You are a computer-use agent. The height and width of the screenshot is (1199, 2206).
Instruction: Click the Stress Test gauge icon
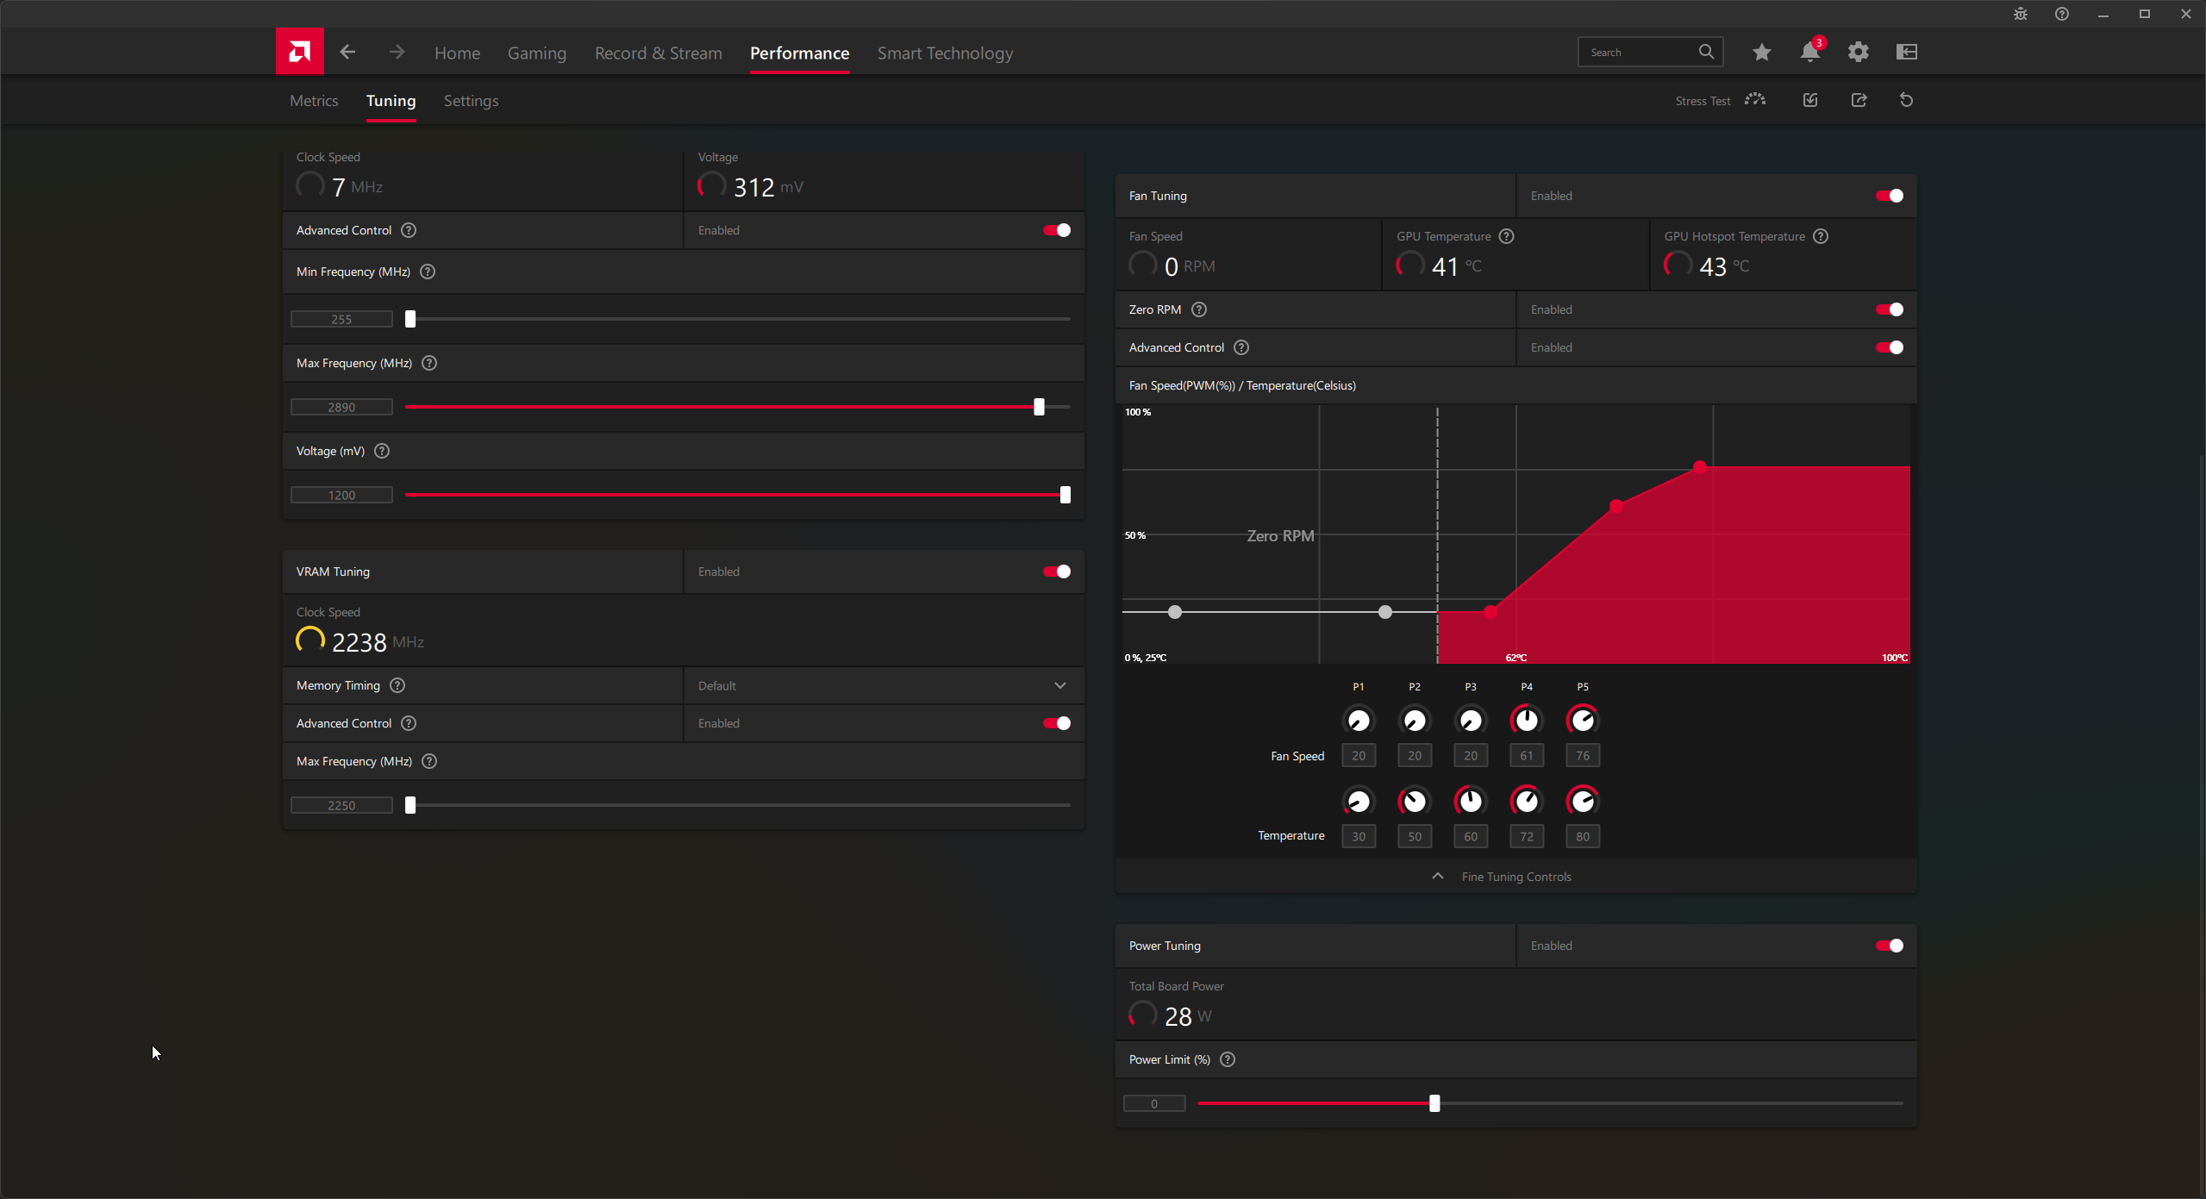point(1755,100)
